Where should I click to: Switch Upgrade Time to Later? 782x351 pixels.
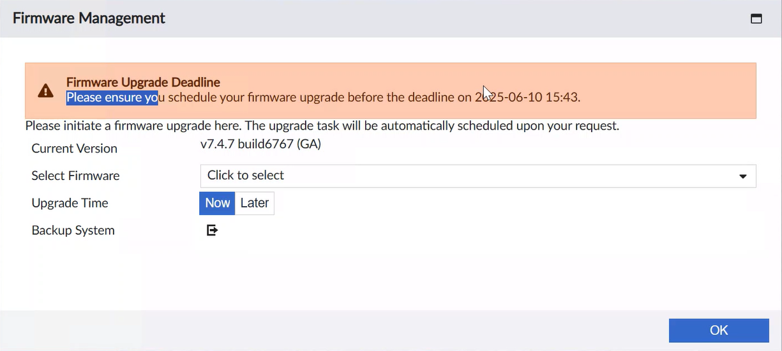point(254,203)
